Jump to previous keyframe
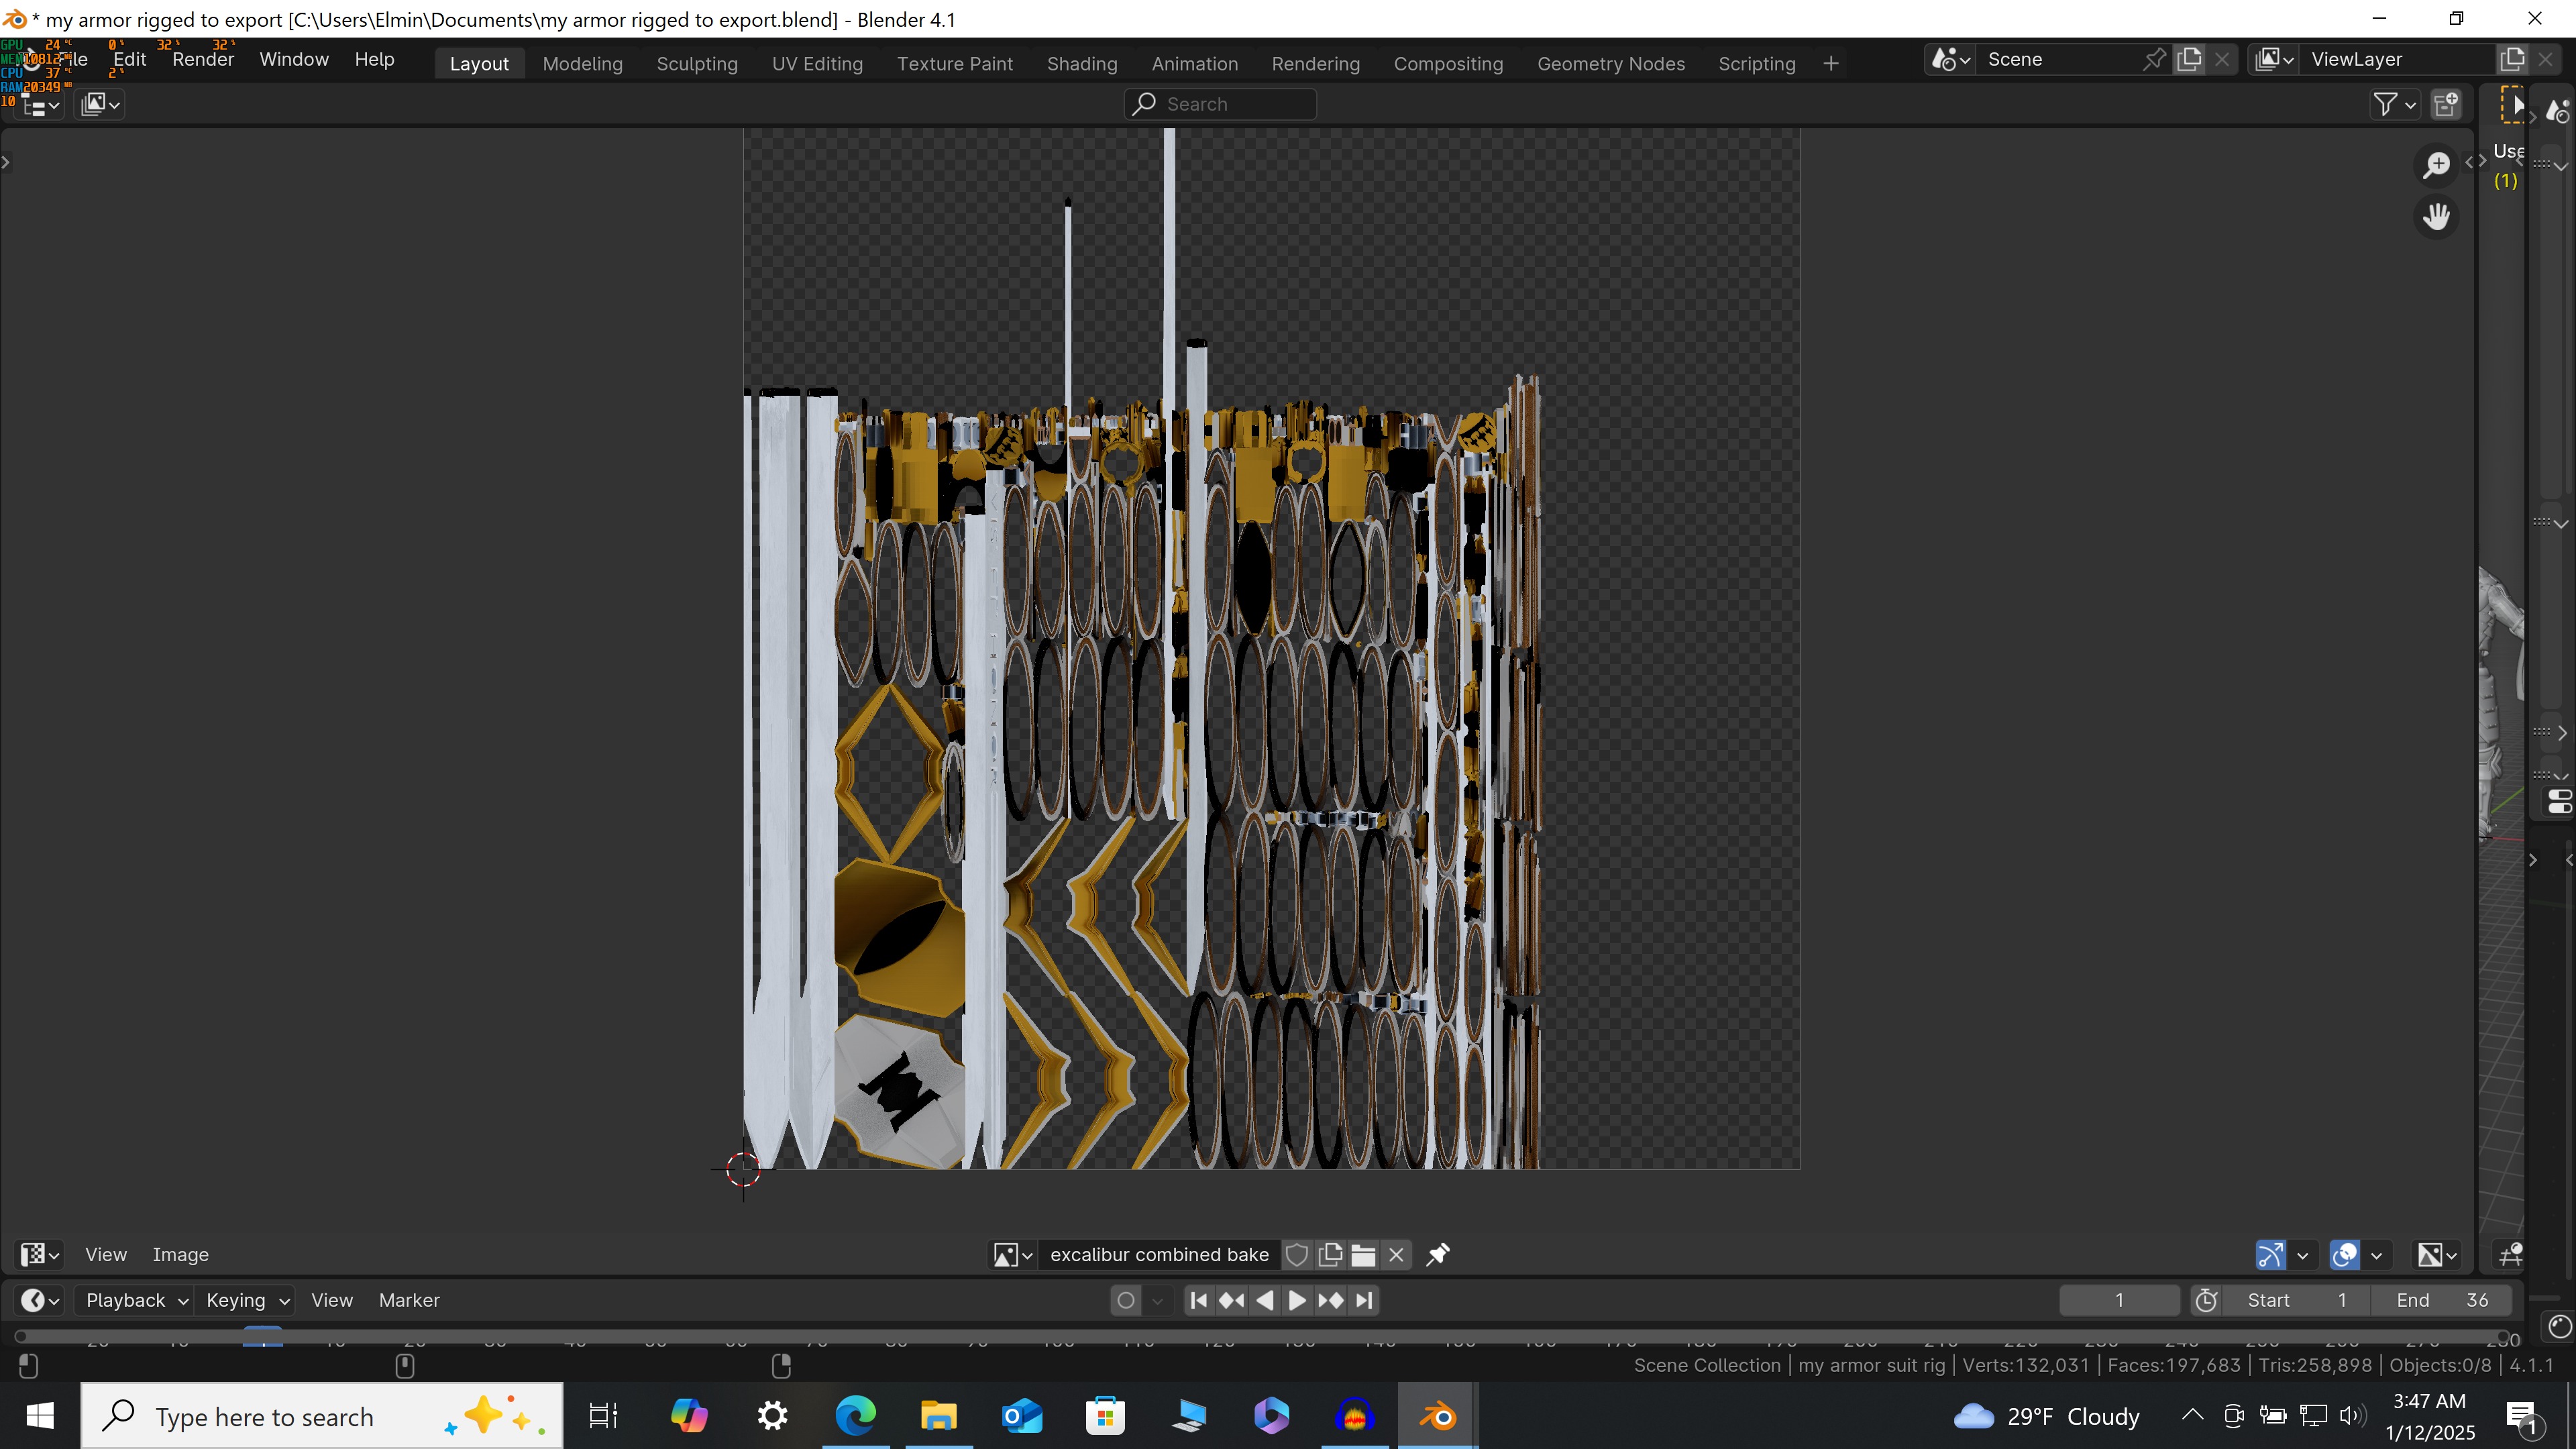This screenshot has width=2576, height=1449. tap(1232, 1300)
